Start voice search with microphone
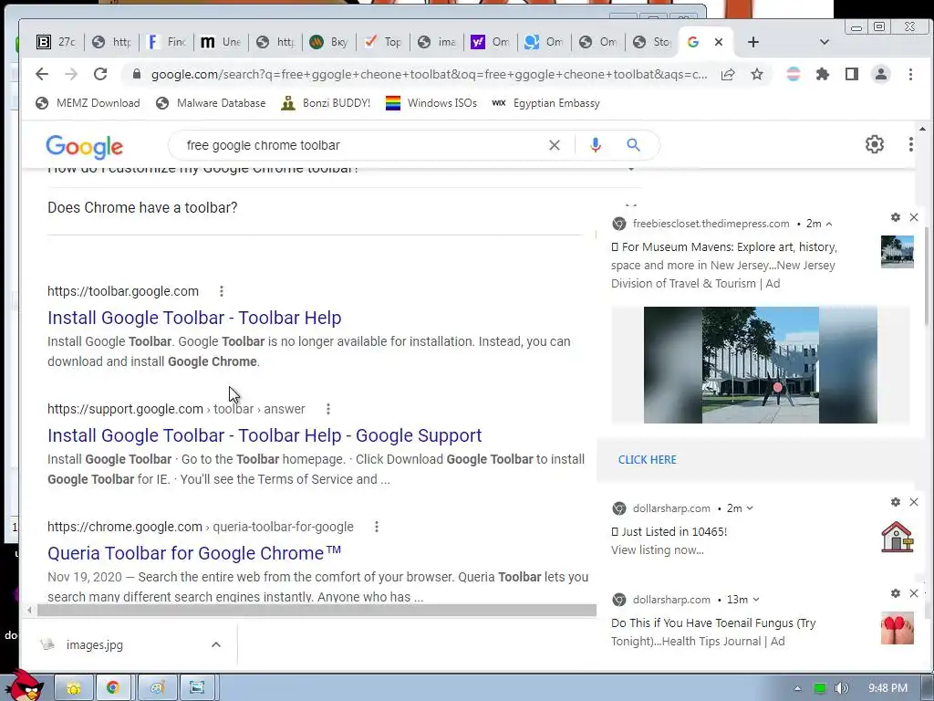This screenshot has height=701, width=934. pyautogui.click(x=595, y=145)
